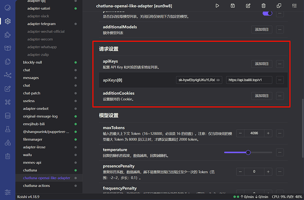
Task: Click the run plugin play icon
Action: (217, 6)
